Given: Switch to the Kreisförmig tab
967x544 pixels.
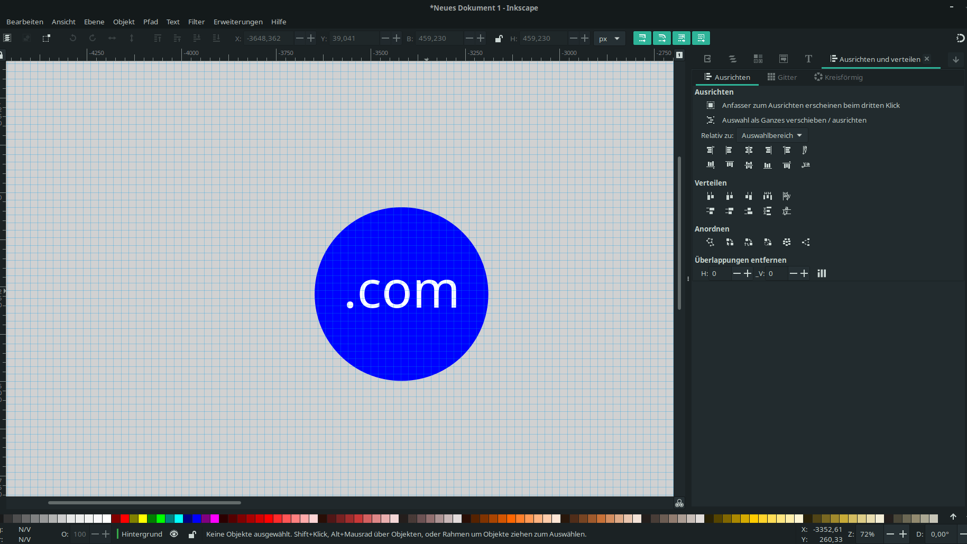Looking at the screenshot, I should [839, 77].
